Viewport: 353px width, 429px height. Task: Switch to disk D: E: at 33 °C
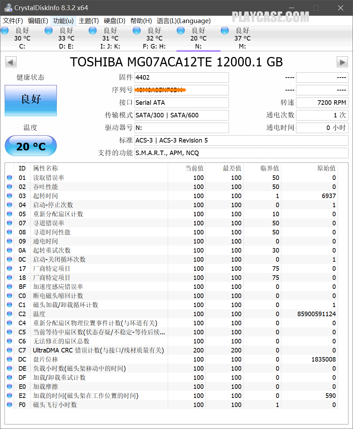click(x=66, y=38)
